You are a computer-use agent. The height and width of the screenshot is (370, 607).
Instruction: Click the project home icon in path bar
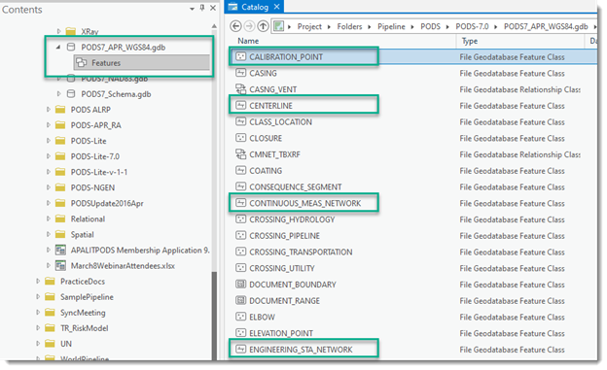click(278, 26)
